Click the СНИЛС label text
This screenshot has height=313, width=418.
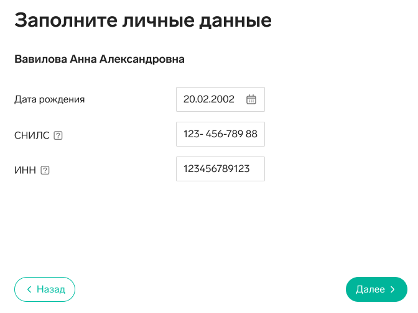pos(32,135)
